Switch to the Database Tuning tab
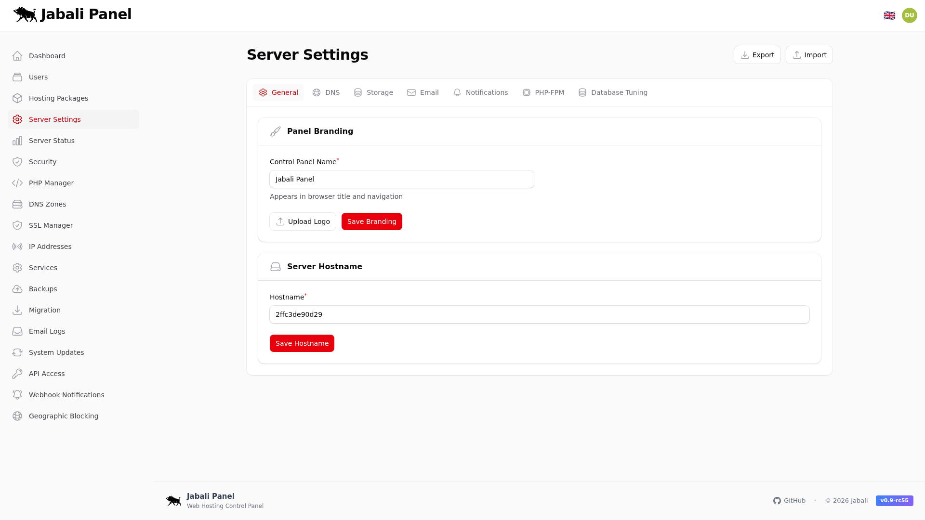 [619, 92]
